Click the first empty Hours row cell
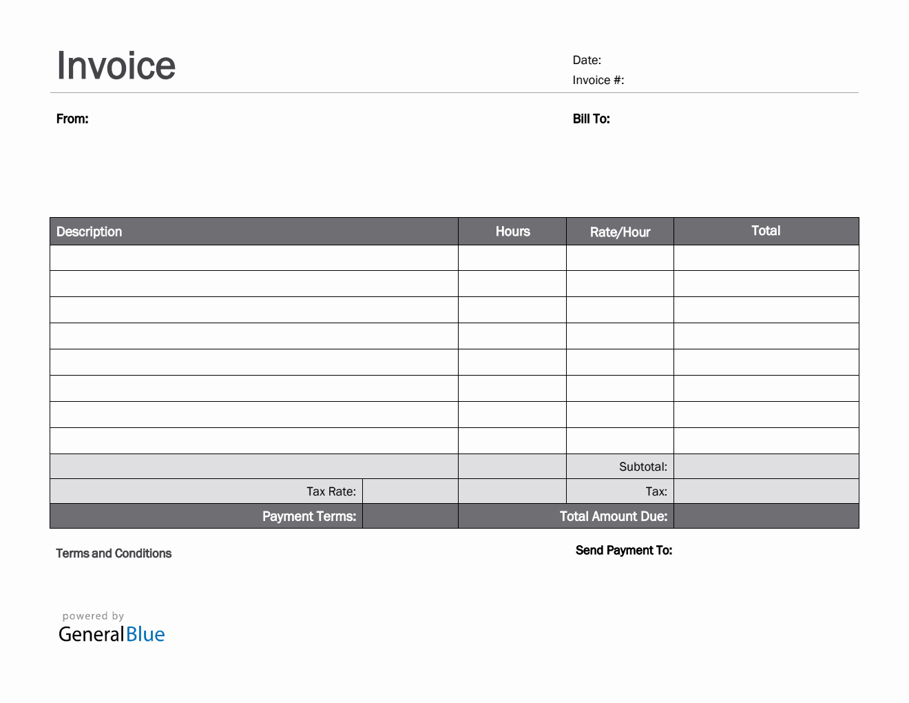This screenshot has height=703, width=909. (x=512, y=258)
